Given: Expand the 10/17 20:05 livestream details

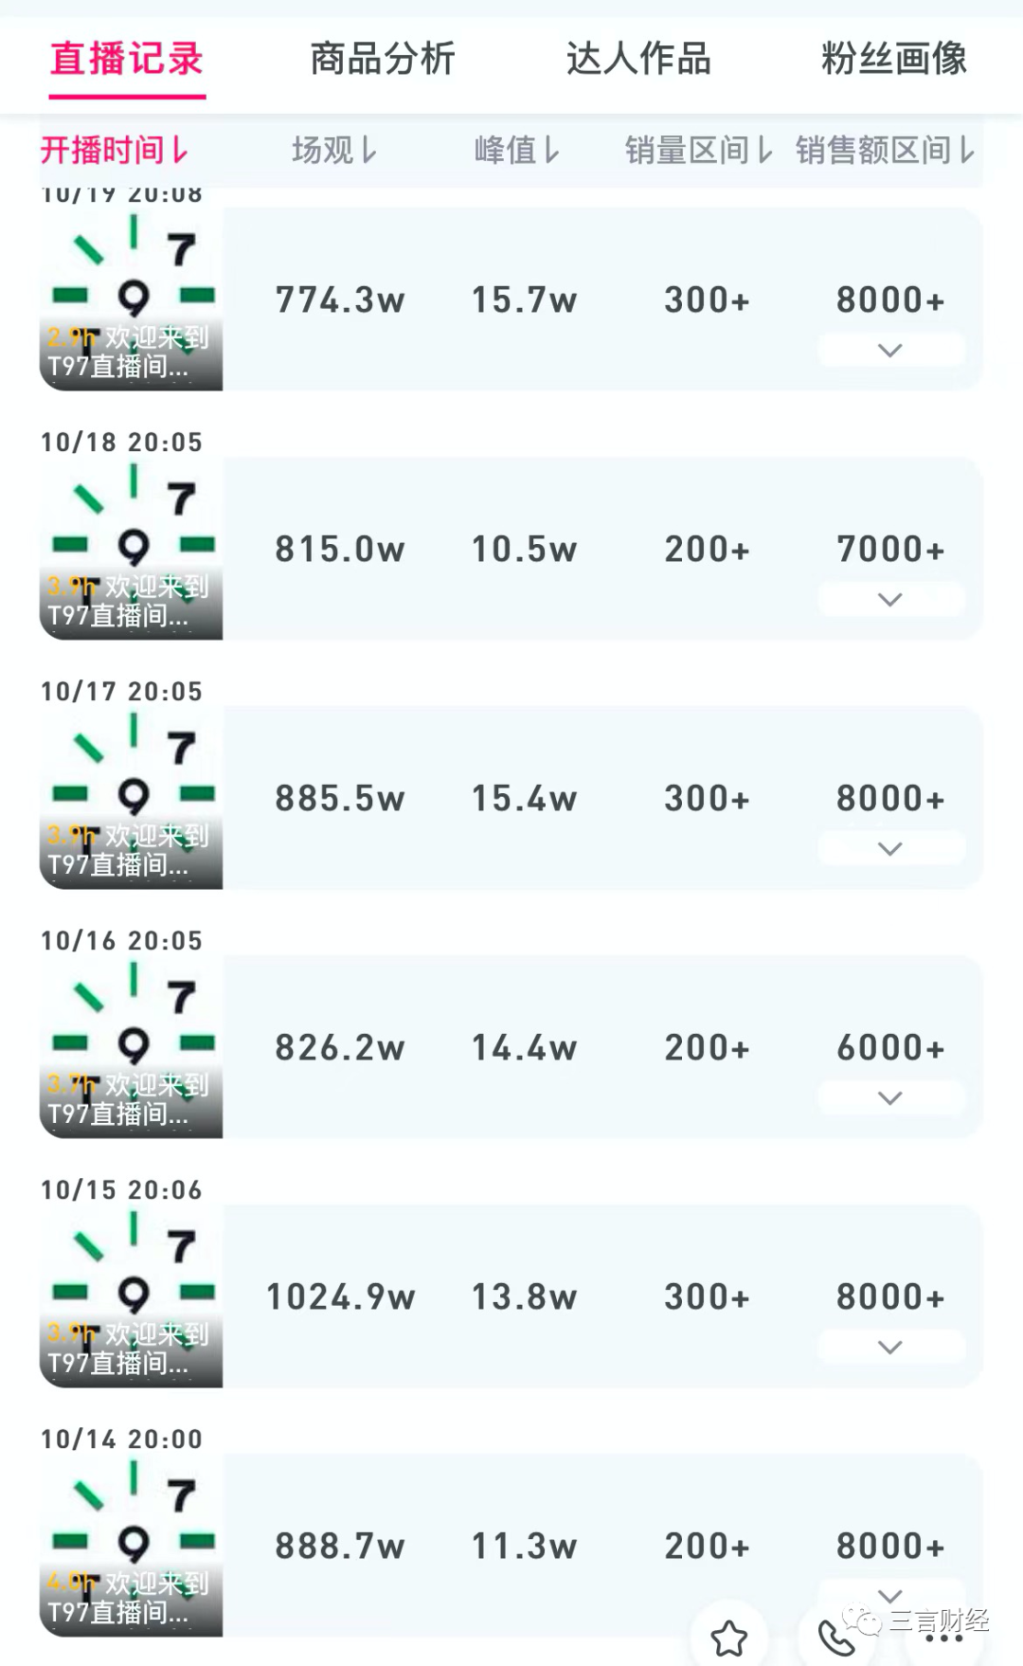Looking at the screenshot, I should (890, 848).
